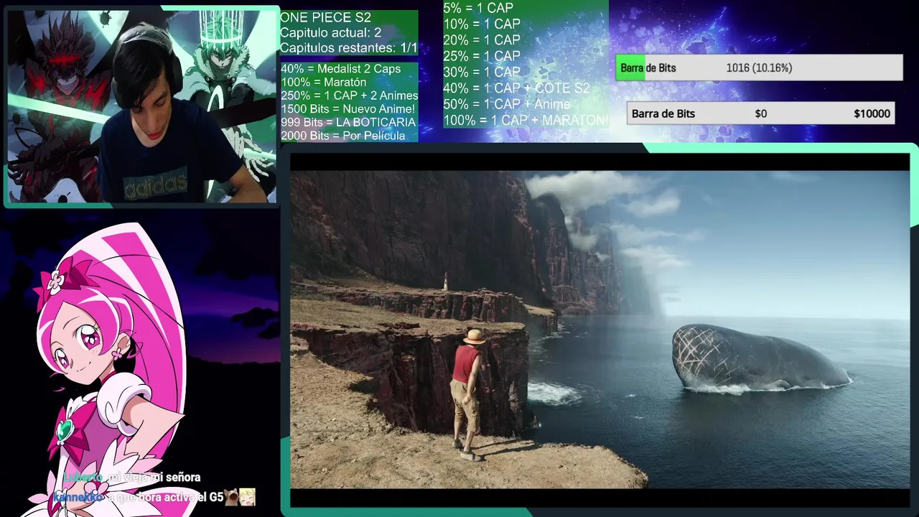Screen dimensions: 919x517
Task: Click the "30% = 1 CAP" line
Action: [x=482, y=73]
